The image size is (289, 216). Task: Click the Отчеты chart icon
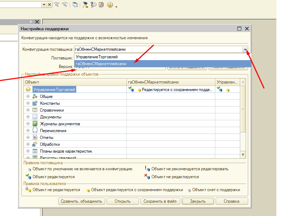click(x=35, y=138)
